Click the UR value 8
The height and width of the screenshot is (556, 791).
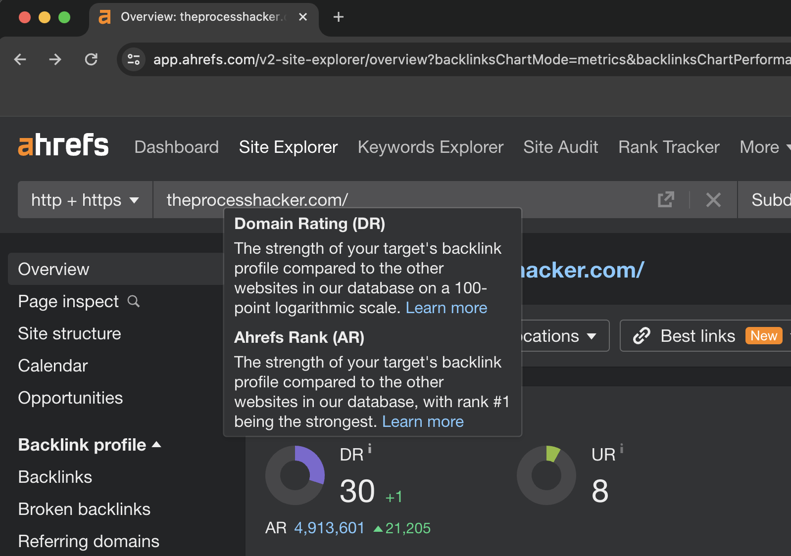[600, 491]
